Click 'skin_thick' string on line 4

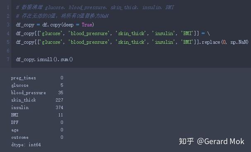point(131,33)
